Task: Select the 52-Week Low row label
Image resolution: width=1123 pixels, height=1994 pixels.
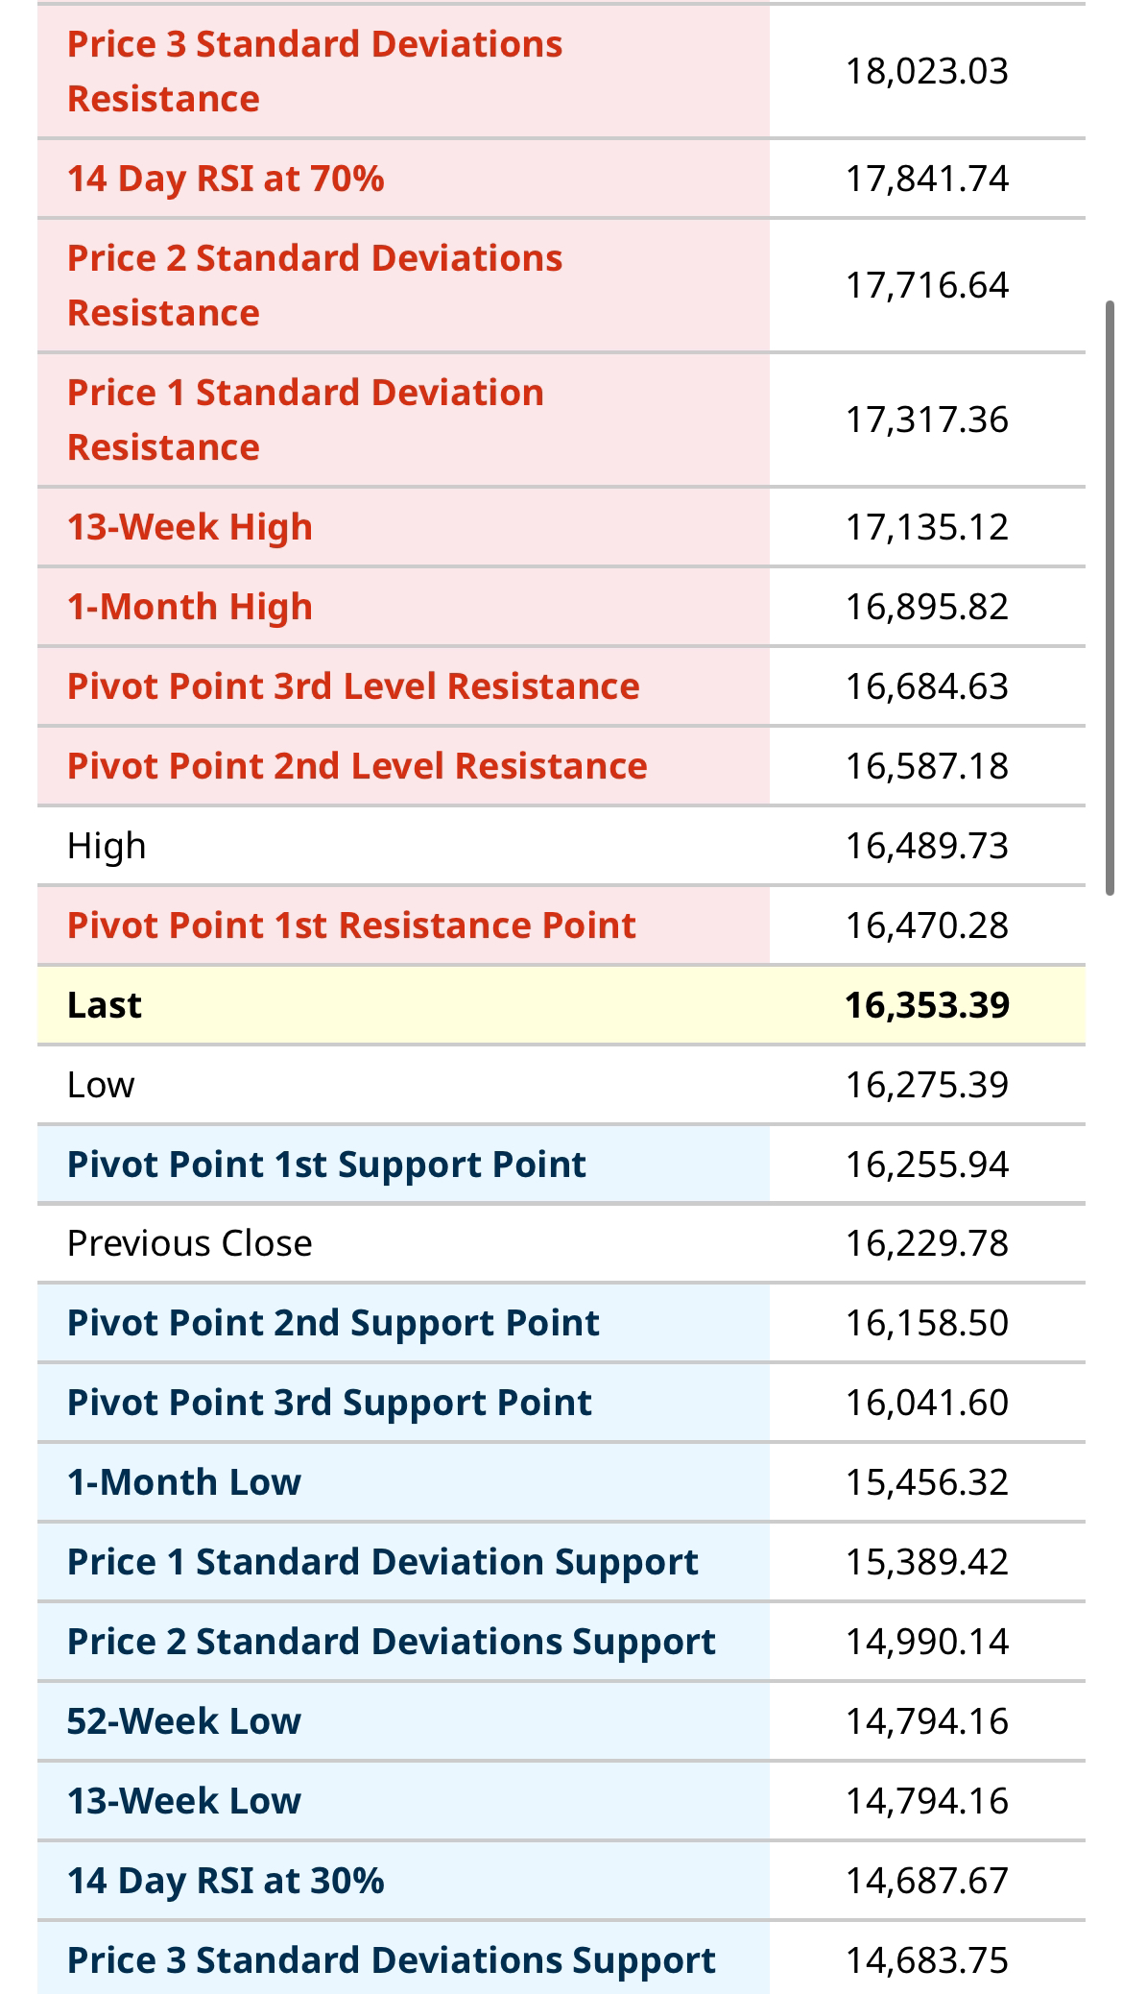Action: (x=184, y=1721)
